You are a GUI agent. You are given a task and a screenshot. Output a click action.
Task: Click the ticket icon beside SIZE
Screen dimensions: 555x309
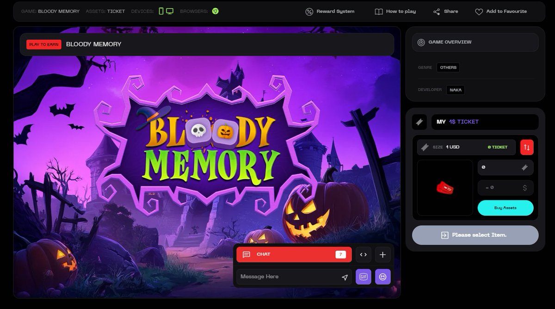pyautogui.click(x=425, y=147)
